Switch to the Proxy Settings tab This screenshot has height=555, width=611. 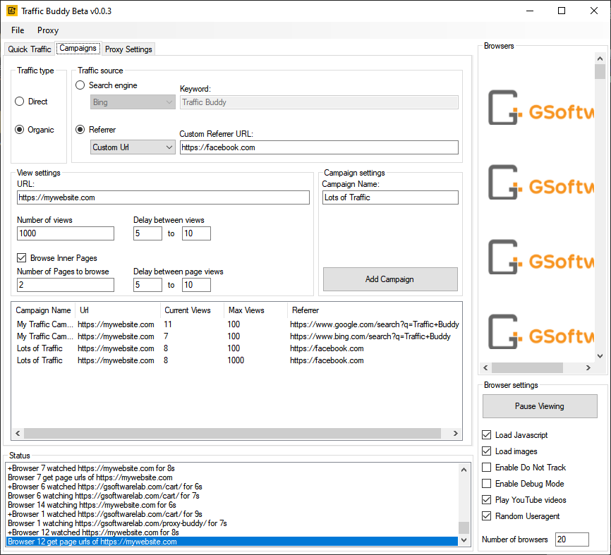[x=128, y=49]
